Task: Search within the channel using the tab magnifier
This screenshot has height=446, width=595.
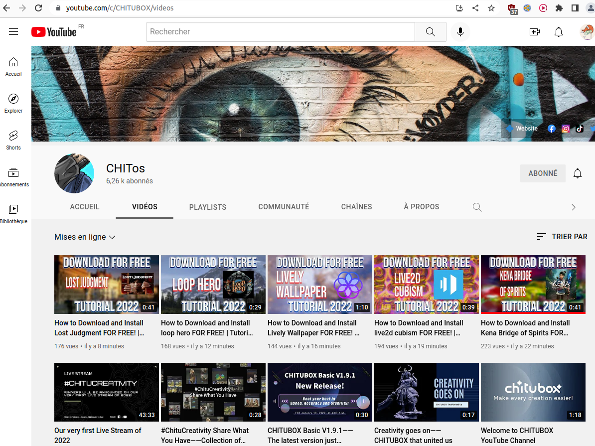Action: click(477, 207)
